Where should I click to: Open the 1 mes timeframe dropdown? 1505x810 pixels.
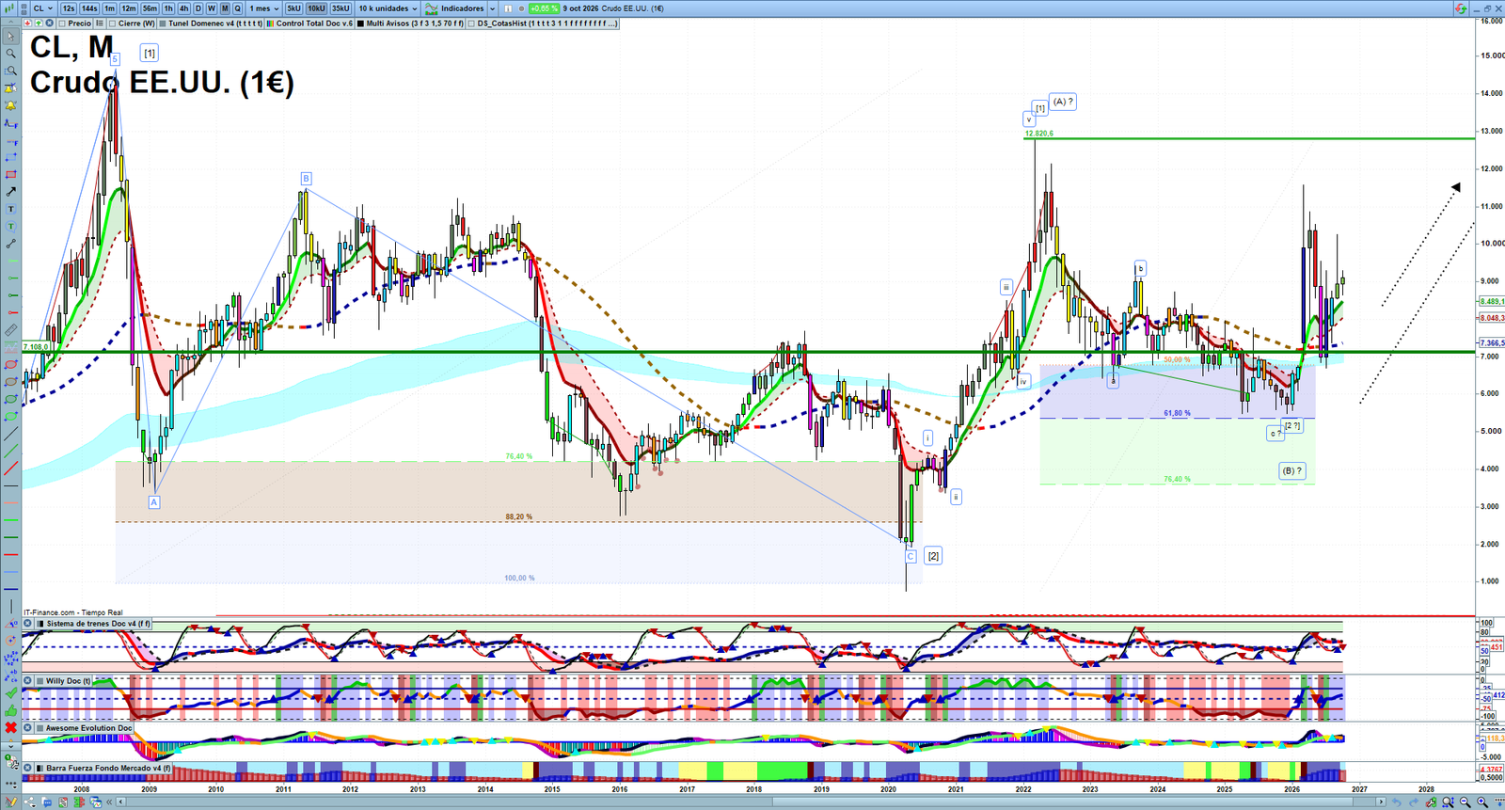263,8
